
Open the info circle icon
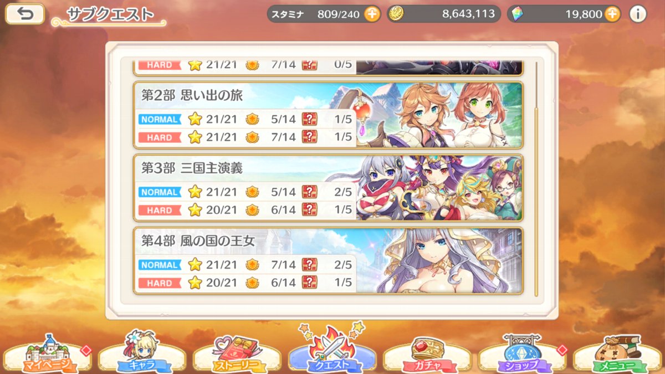click(x=638, y=14)
